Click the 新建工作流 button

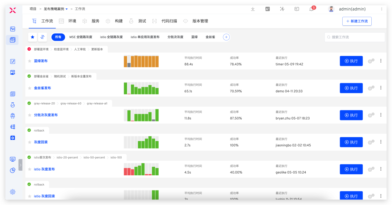[x=357, y=21]
